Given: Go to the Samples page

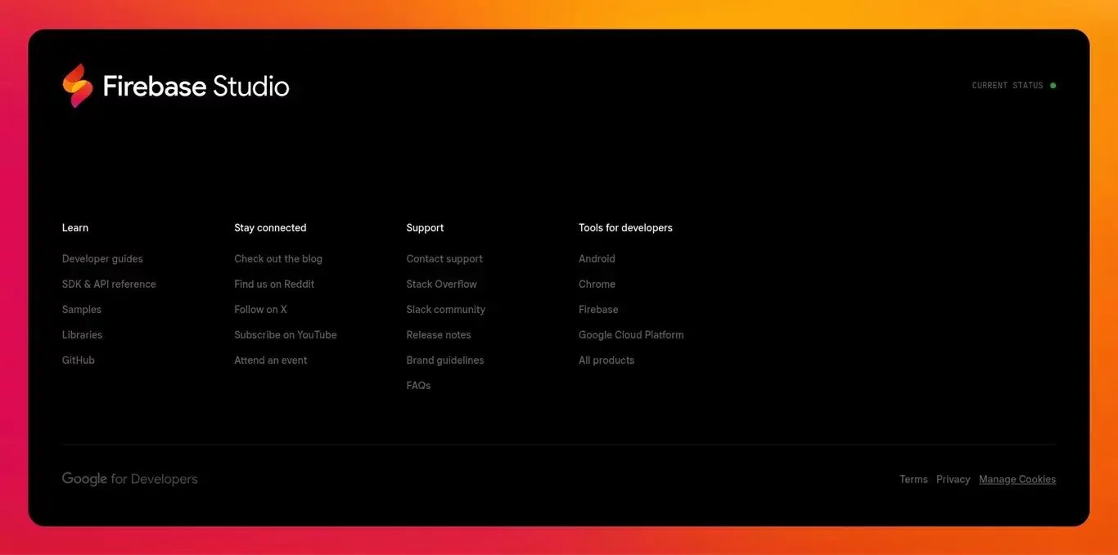Looking at the screenshot, I should (82, 310).
